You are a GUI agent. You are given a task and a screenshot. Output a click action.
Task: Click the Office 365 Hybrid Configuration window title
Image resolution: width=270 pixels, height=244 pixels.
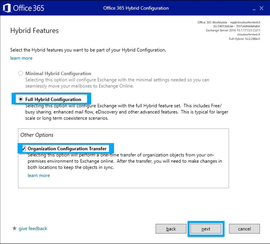tap(136, 8)
